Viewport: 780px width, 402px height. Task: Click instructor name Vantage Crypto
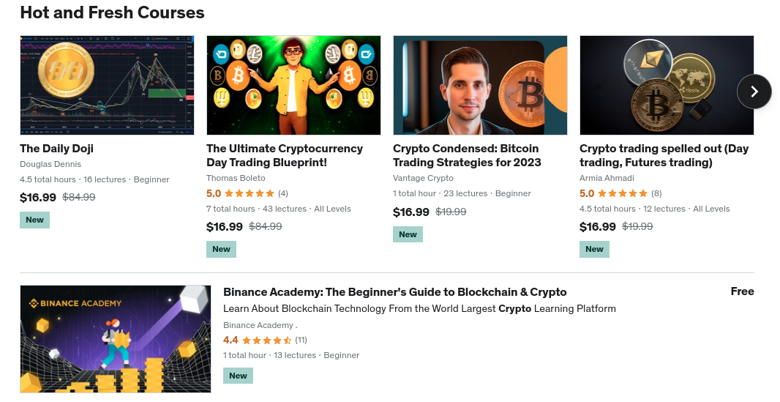423,178
